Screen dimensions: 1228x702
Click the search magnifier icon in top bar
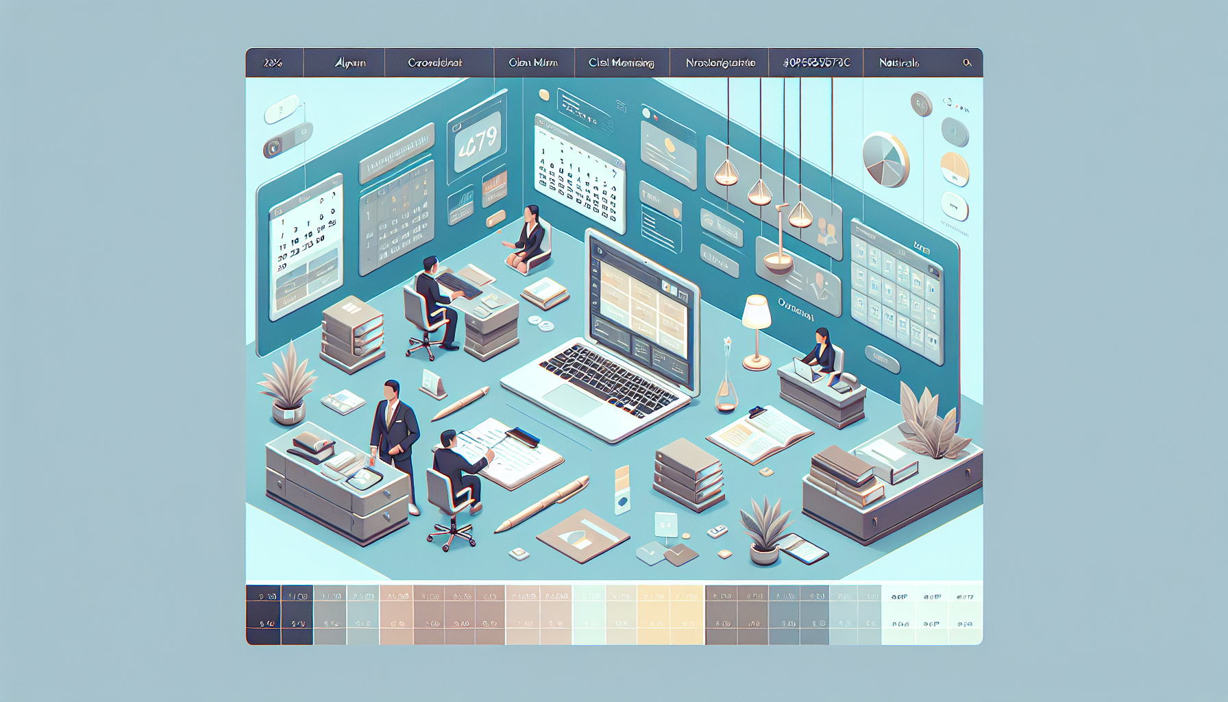(966, 62)
